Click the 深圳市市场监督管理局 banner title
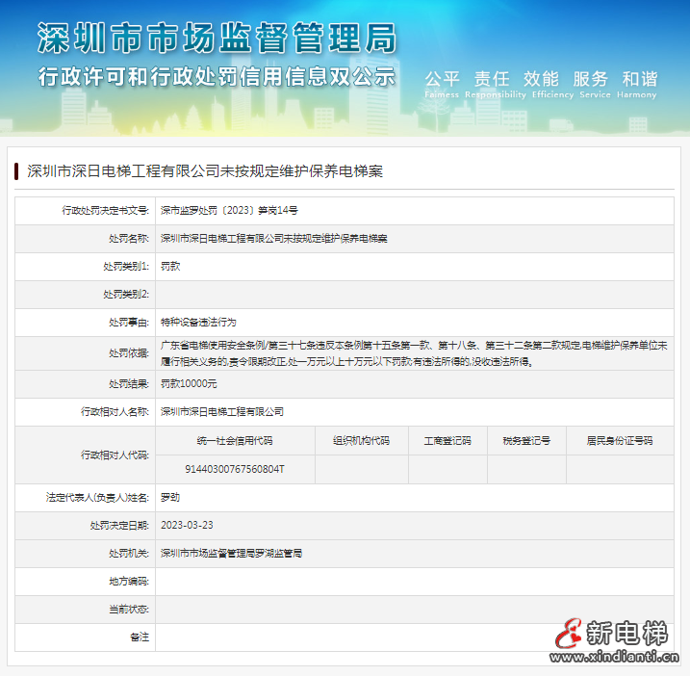 tap(217, 38)
